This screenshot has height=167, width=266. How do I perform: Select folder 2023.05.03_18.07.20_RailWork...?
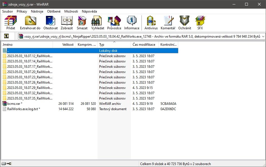pyautogui.click(x=30, y=72)
